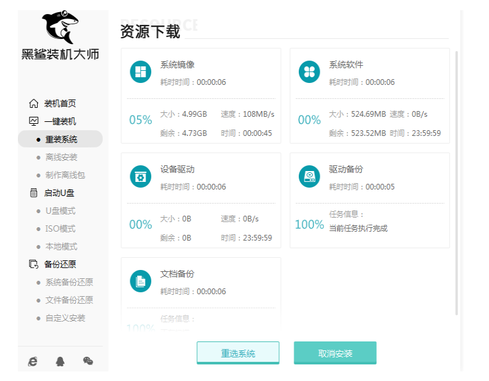This screenshot has height=381, width=489.
Task: Open the WeChat icon in sidebar
Action: 87,361
